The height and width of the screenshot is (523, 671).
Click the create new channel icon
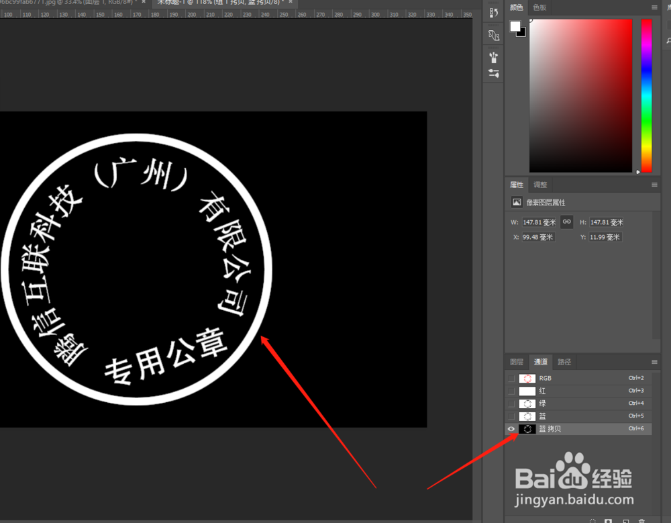point(625,520)
